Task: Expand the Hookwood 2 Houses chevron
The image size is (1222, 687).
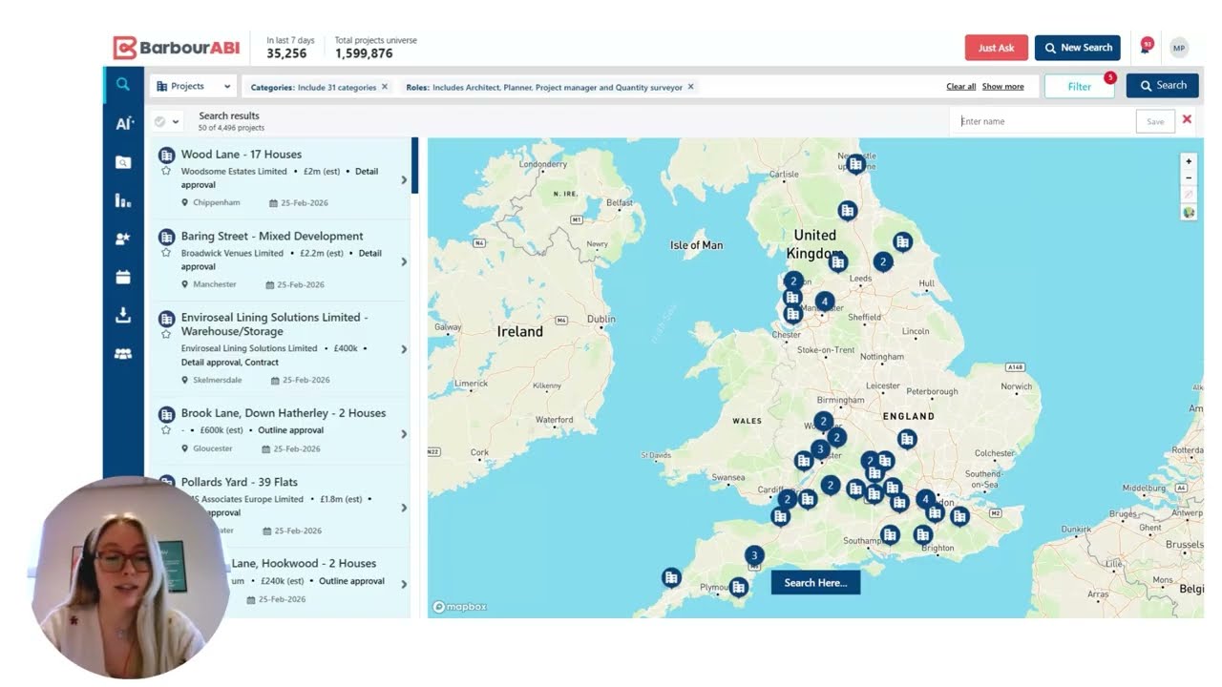Action: [x=404, y=584]
